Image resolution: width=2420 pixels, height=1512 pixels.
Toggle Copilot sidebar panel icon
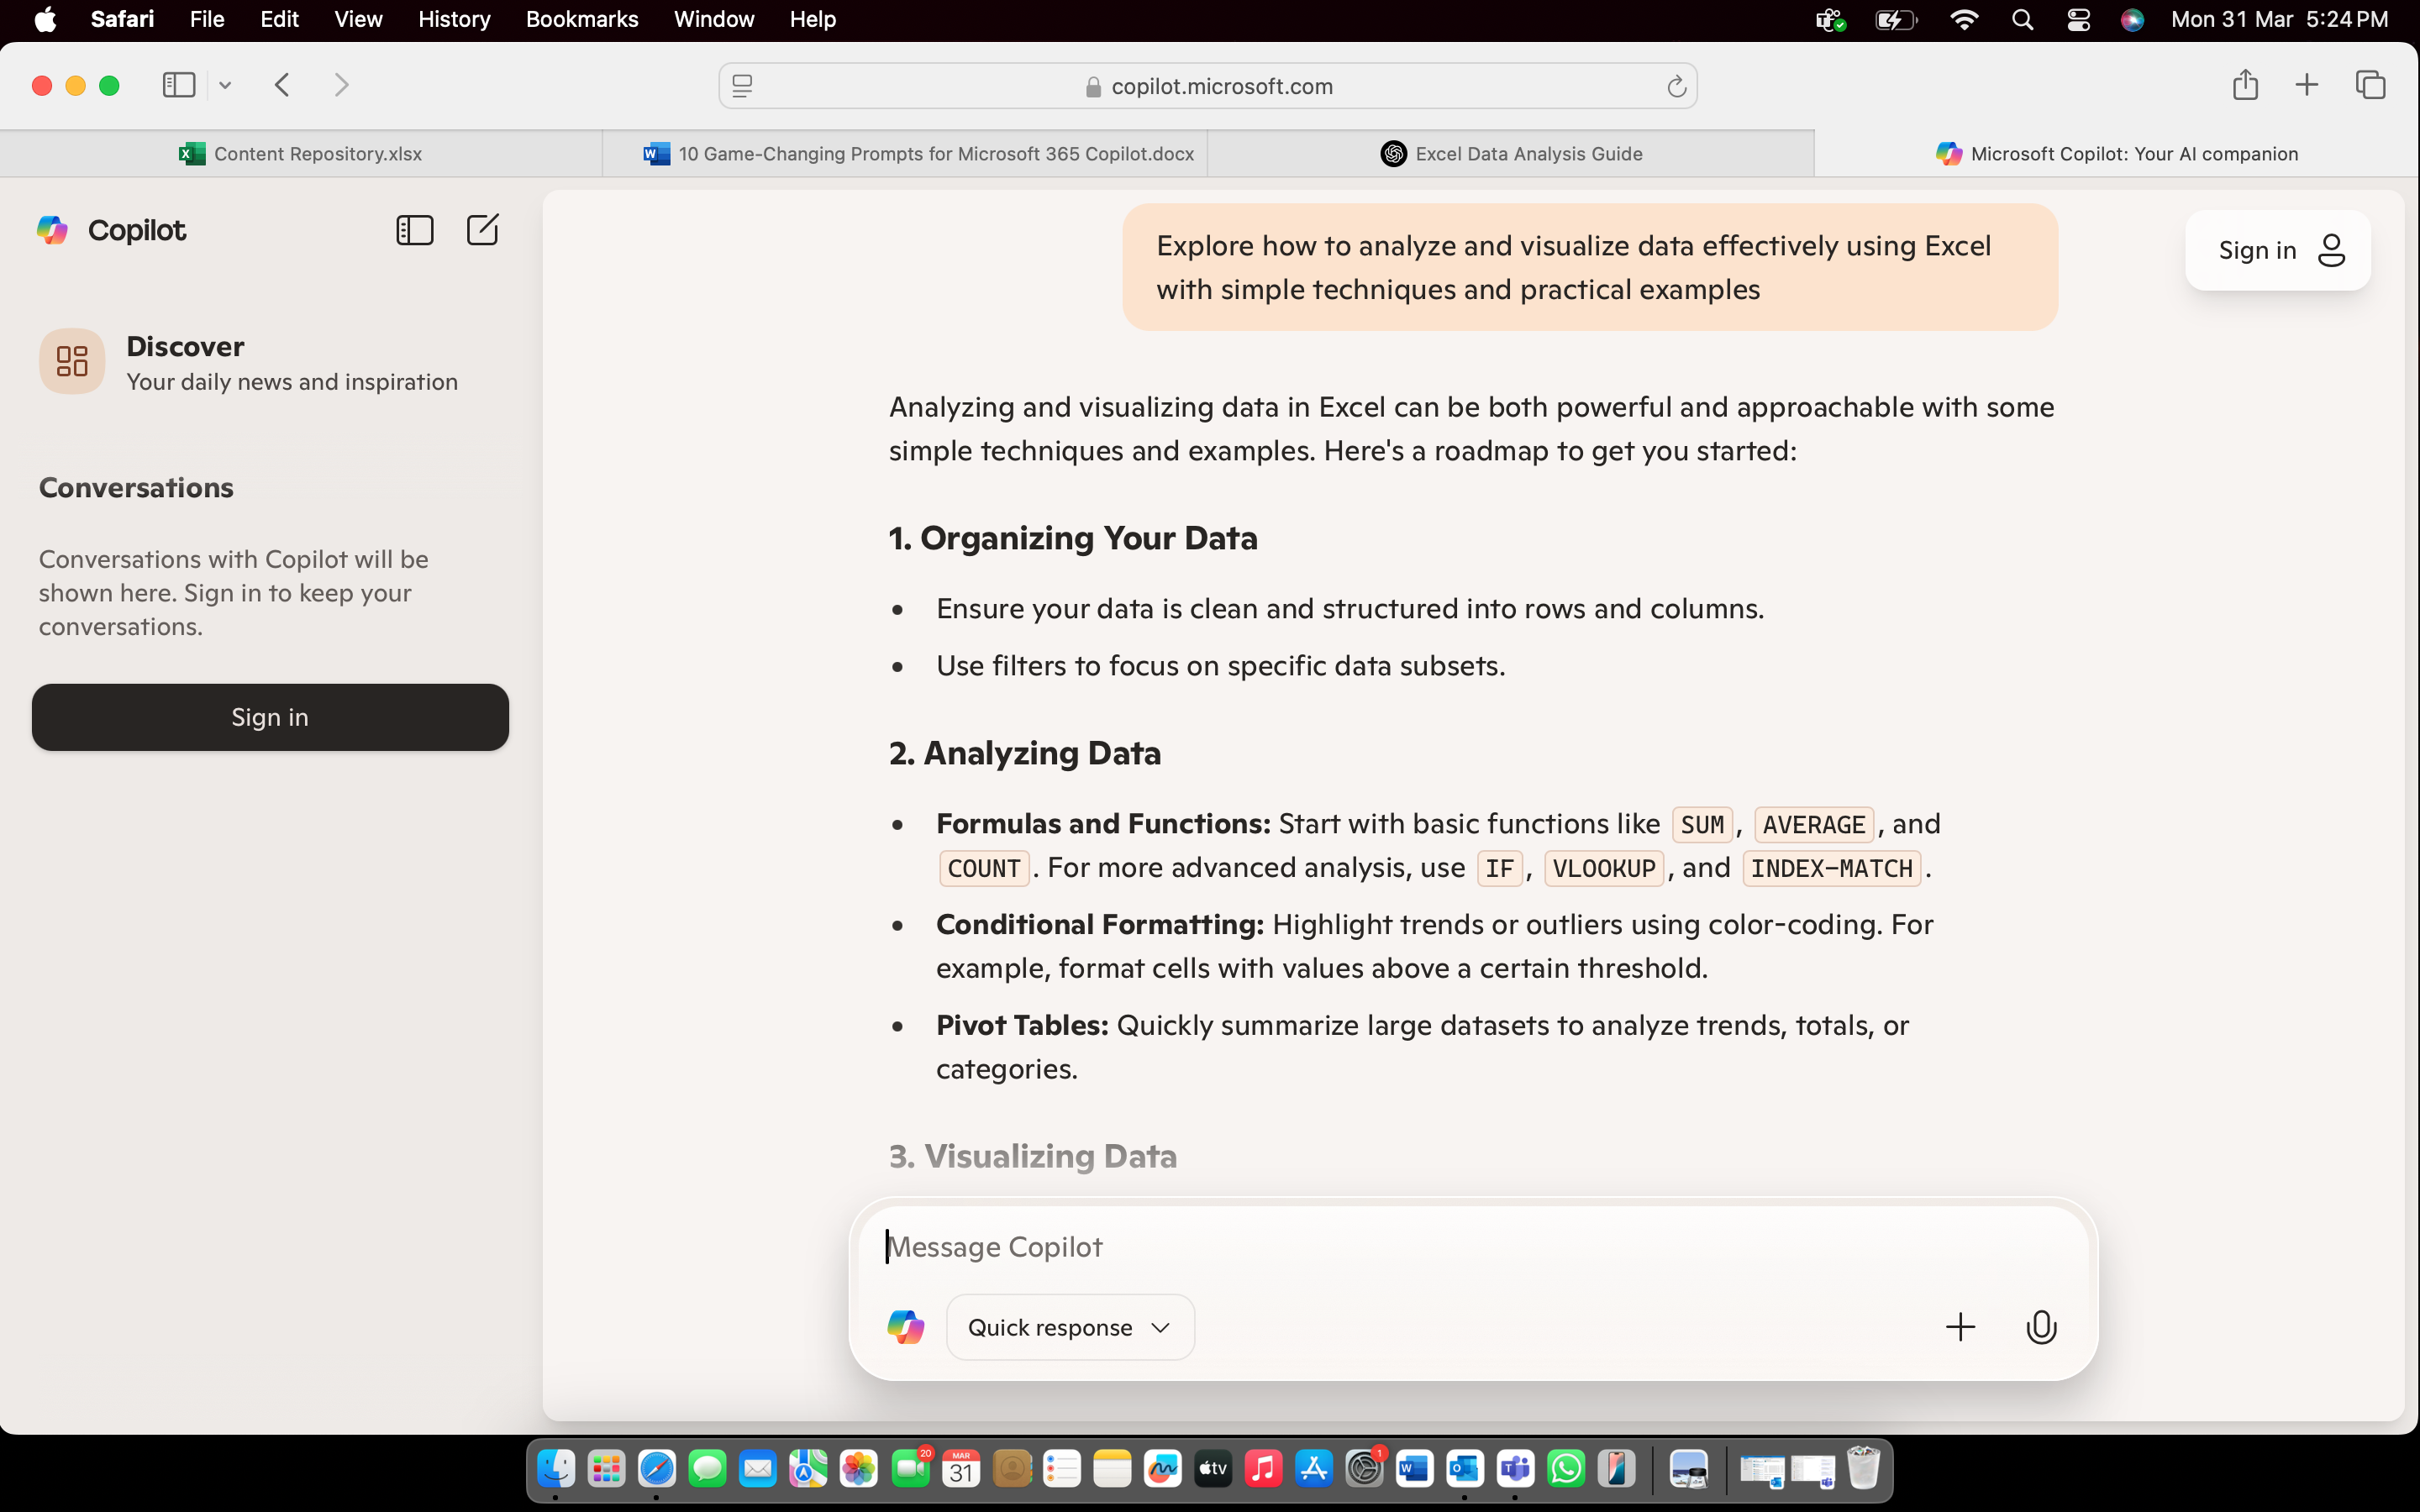414,230
